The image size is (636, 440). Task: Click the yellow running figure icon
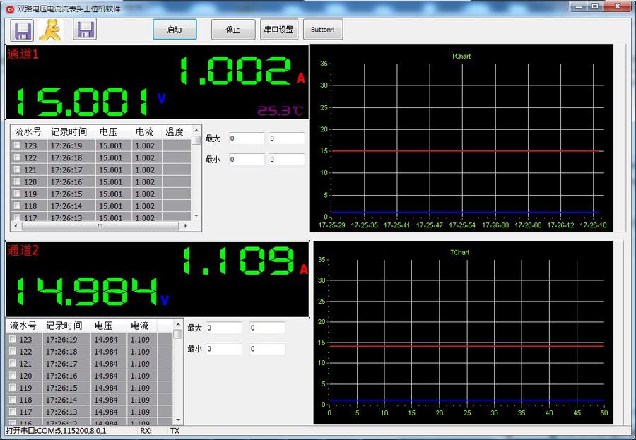pyautogui.click(x=50, y=30)
